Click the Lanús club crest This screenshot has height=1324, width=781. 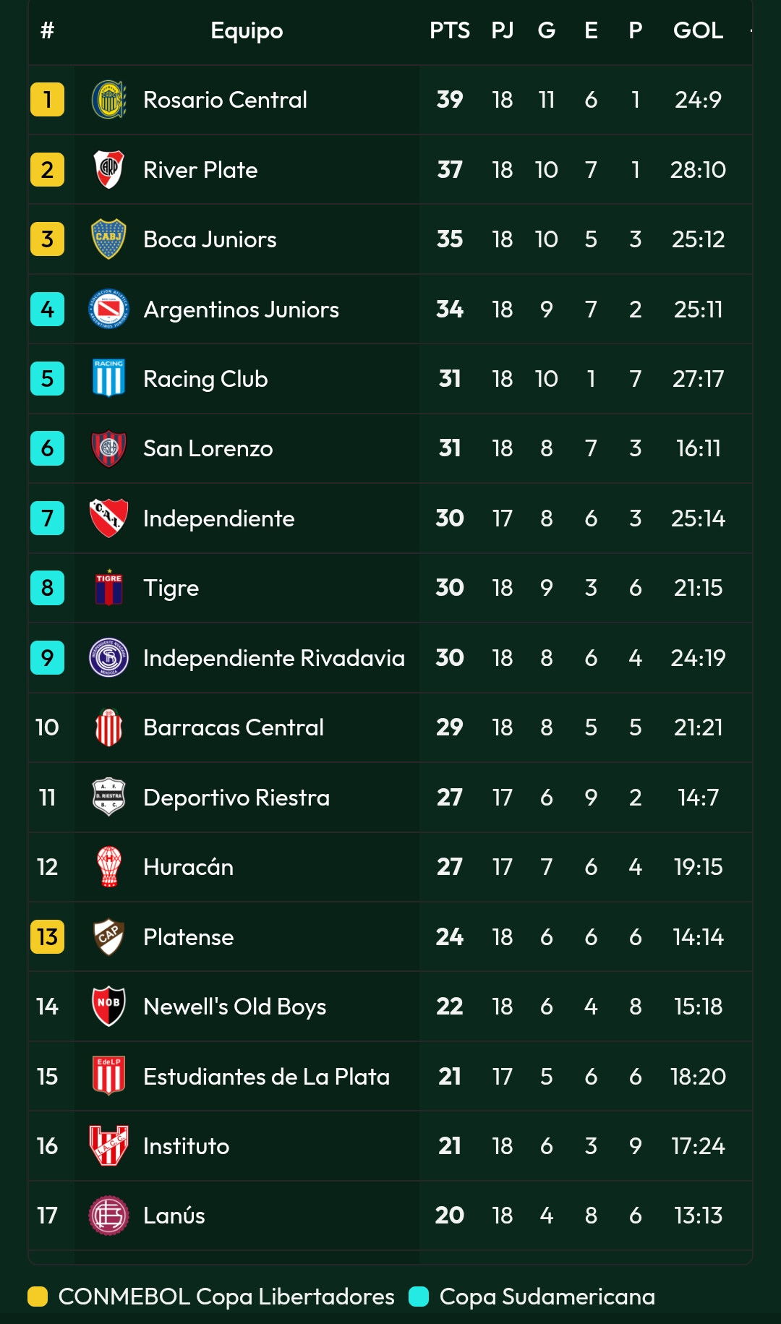pyautogui.click(x=109, y=1215)
